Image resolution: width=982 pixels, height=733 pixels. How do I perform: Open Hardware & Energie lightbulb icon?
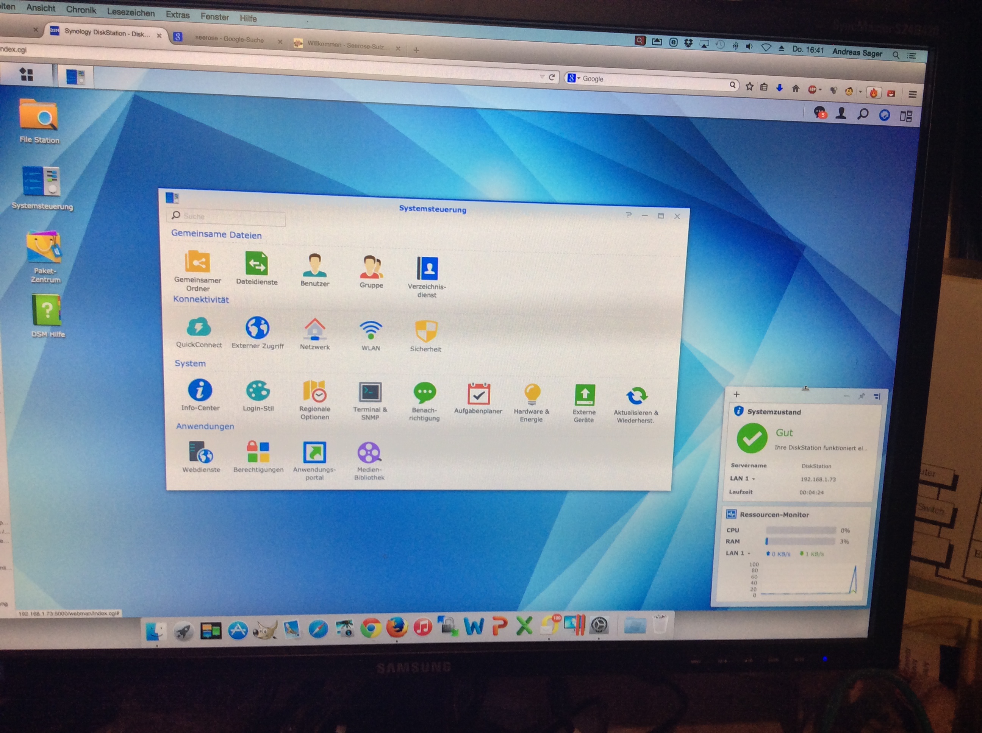point(532,395)
